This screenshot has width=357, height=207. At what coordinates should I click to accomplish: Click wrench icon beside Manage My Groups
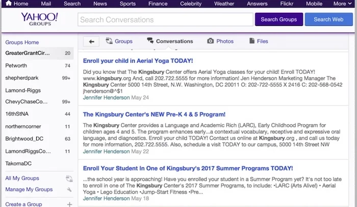point(69,190)
